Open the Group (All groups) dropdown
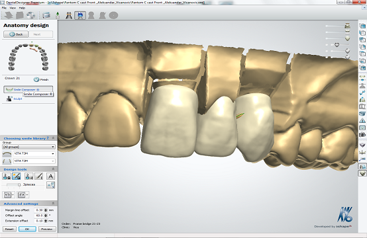Viewport: 367px width, 238px height. pos(28,147)
